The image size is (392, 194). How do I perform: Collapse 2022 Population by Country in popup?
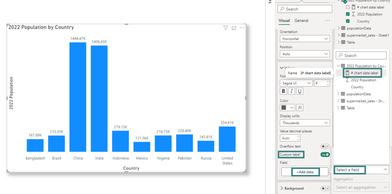(x=338, y=66)
